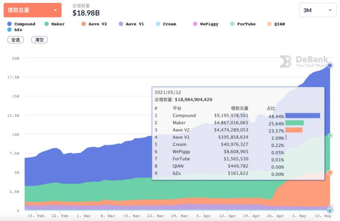Toggle bZx series in legend
The width and height of the screenshot is (340, 221).
click(x=15, y=30)
